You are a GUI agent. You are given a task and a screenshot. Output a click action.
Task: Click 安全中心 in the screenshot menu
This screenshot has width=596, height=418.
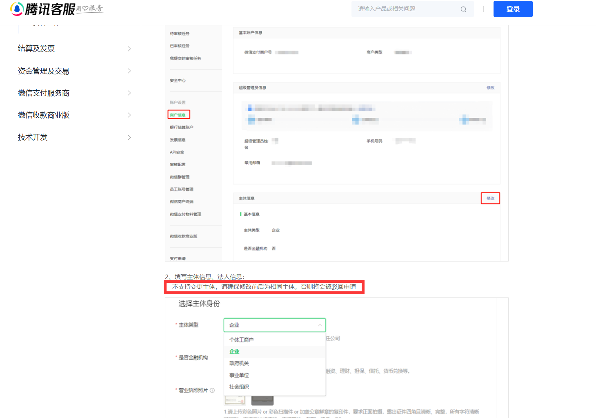(178, 80)
